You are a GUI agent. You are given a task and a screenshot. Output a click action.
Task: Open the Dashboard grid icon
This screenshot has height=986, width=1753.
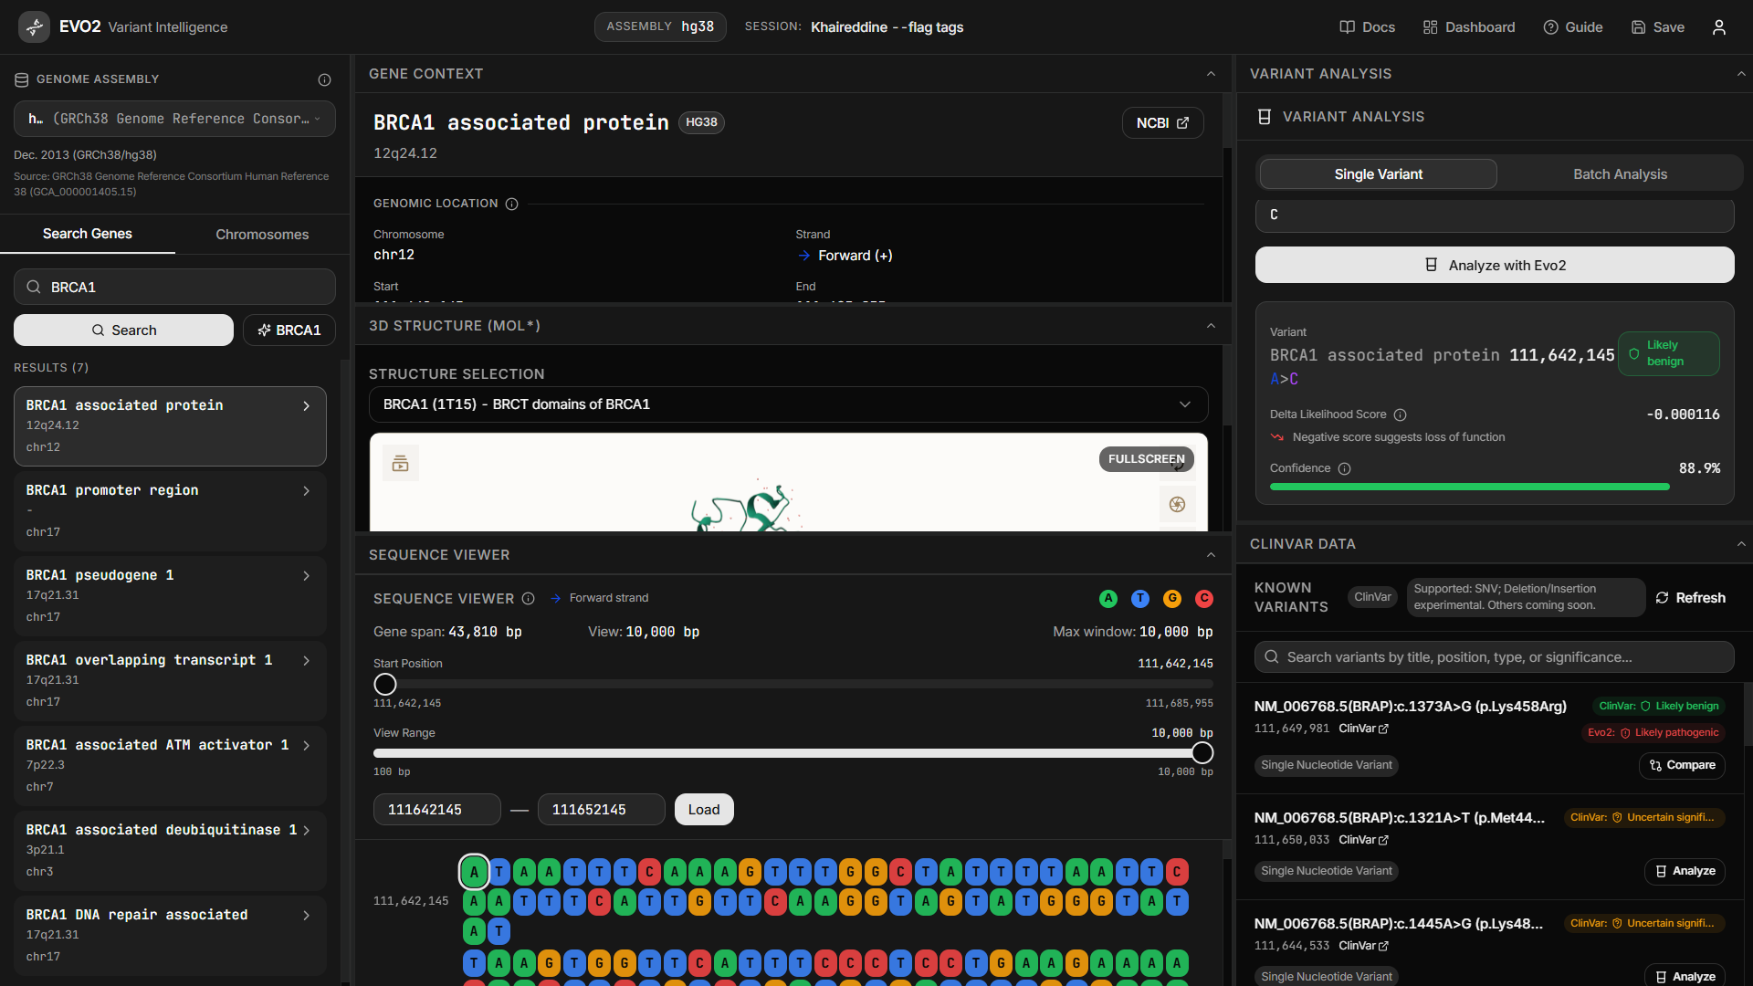[x=1430, y=27]
